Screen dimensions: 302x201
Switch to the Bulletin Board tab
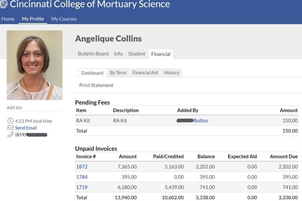(x=93, y=54)
